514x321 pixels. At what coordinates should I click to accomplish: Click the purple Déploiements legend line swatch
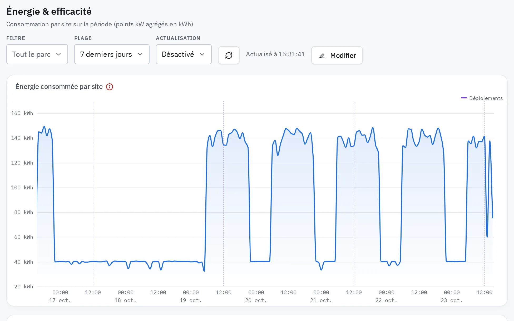coord(464,98)
